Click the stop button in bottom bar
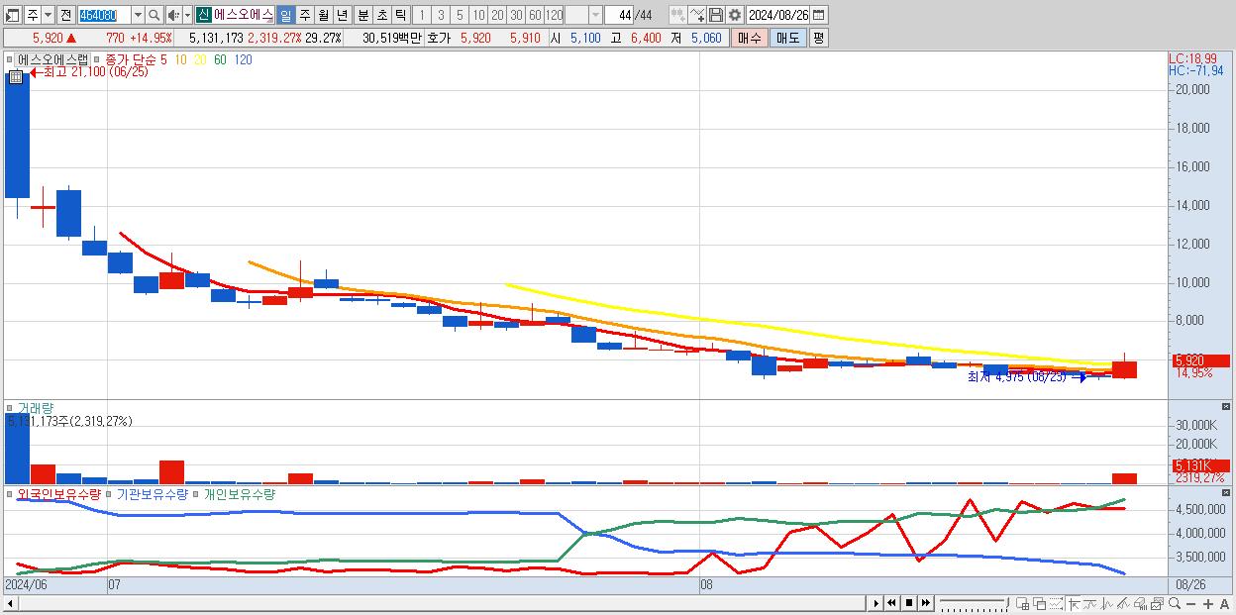Image resolution: width=1236 pixels, height=615 pixels. (909, 603)
